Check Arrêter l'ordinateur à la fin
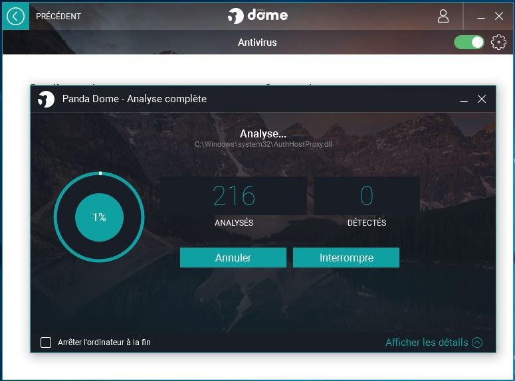Image resolution: width=515 pixels, height=381 pixels. pyautogui.click(x=46, y=343)
